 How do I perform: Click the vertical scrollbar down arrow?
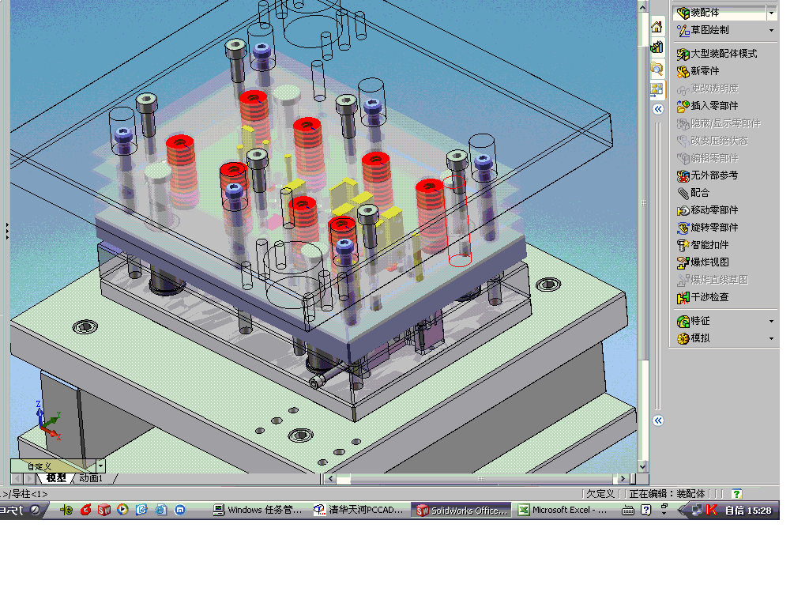pyautogui.click(x=642, y=466)
